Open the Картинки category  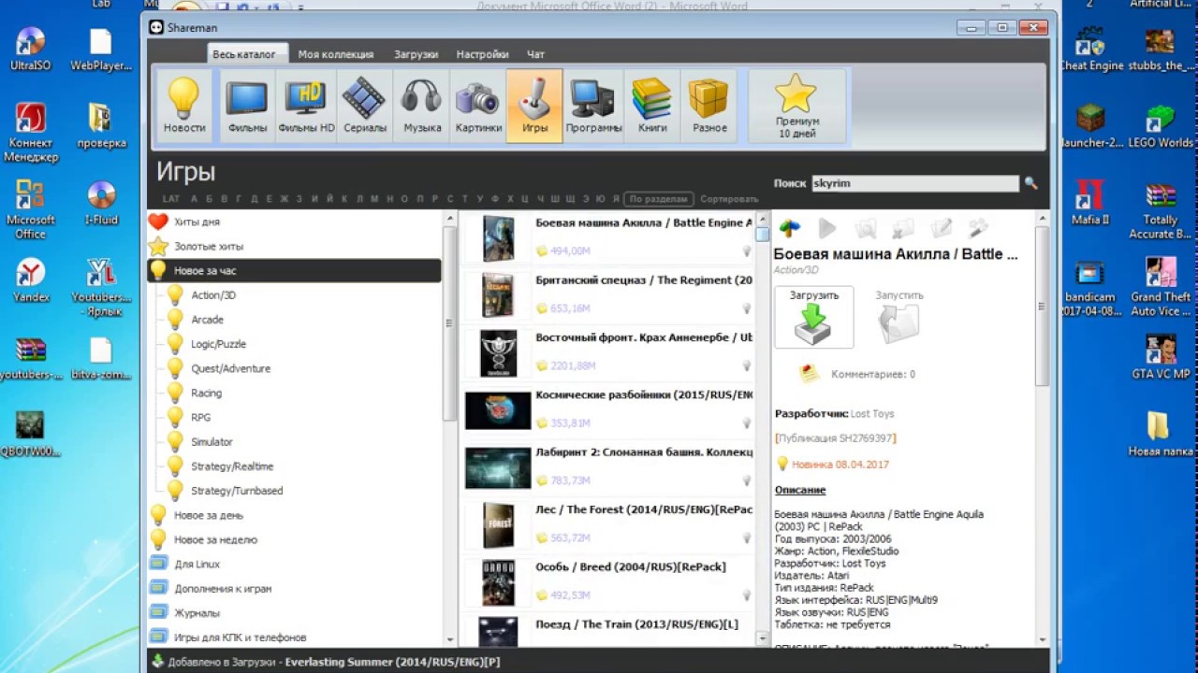[478, 106]
